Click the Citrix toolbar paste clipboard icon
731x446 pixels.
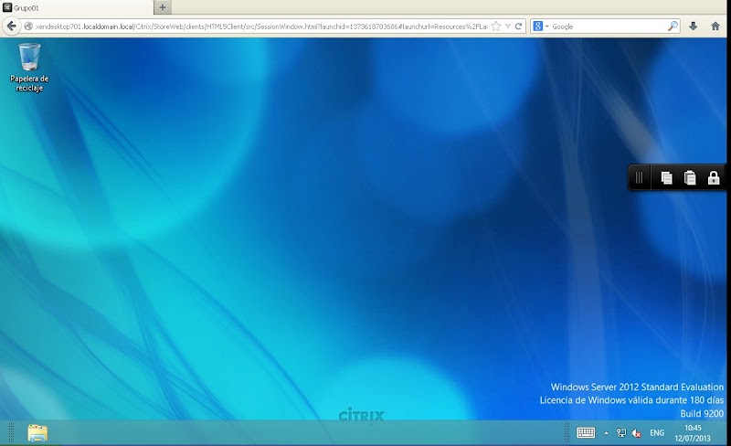pyautogui.click(x=690, y=177)
